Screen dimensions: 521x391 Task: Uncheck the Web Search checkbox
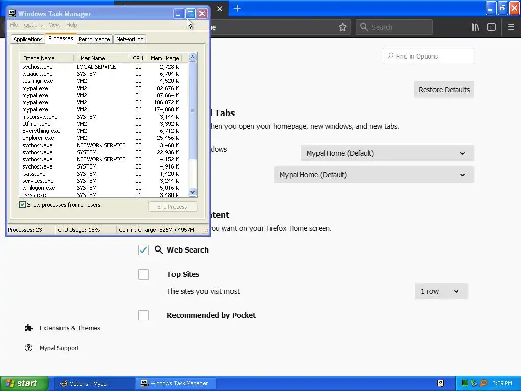pyautogui.click(x=143, y=250)
